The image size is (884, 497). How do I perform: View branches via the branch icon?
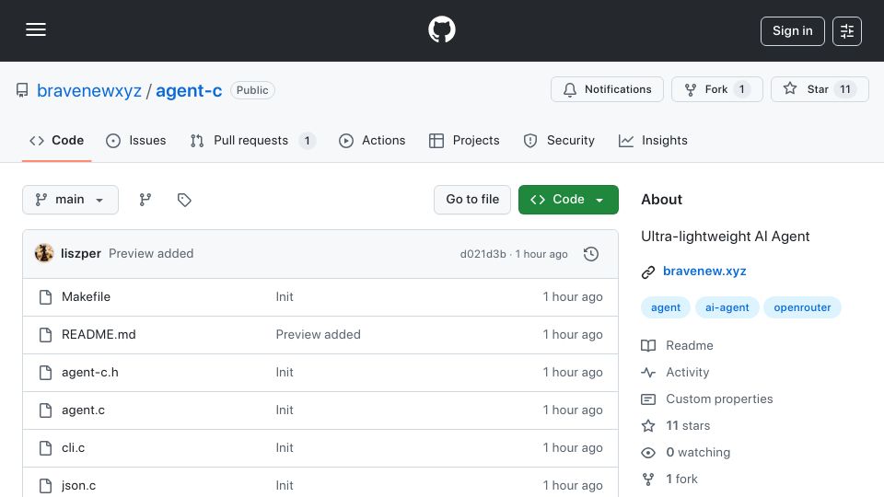pos(145,200)
